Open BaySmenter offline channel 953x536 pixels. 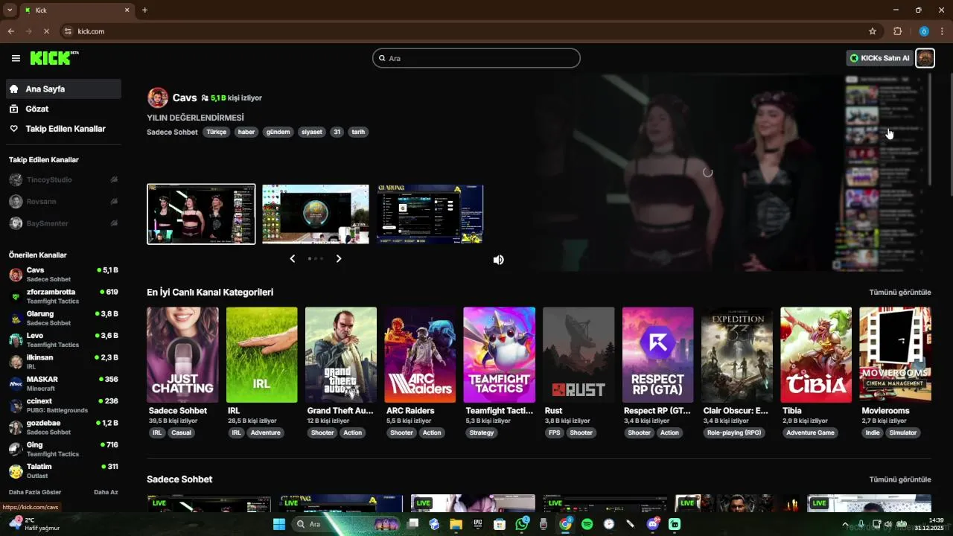point(63,223)
